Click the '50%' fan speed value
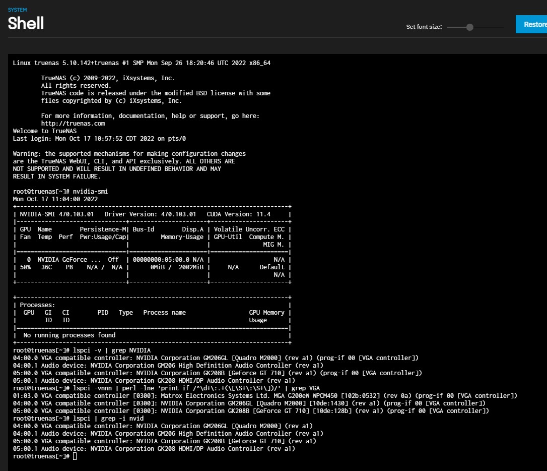The height and width of the screenshot is (471, 547). click(x=25, y=267)
